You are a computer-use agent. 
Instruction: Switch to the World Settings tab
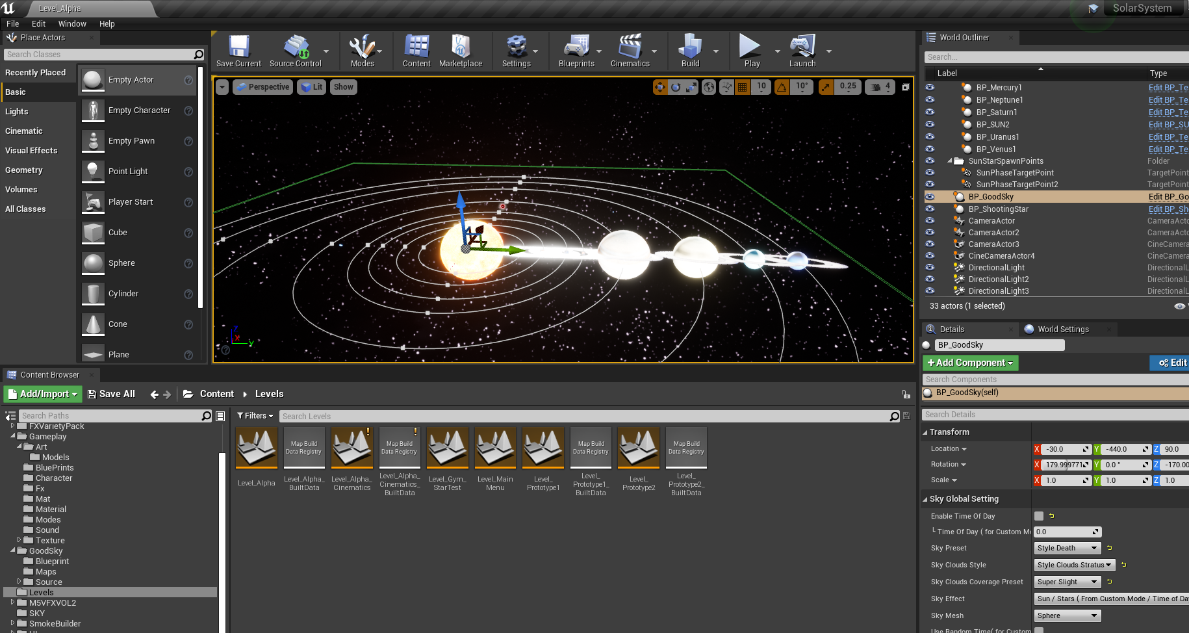[1062, 329]
